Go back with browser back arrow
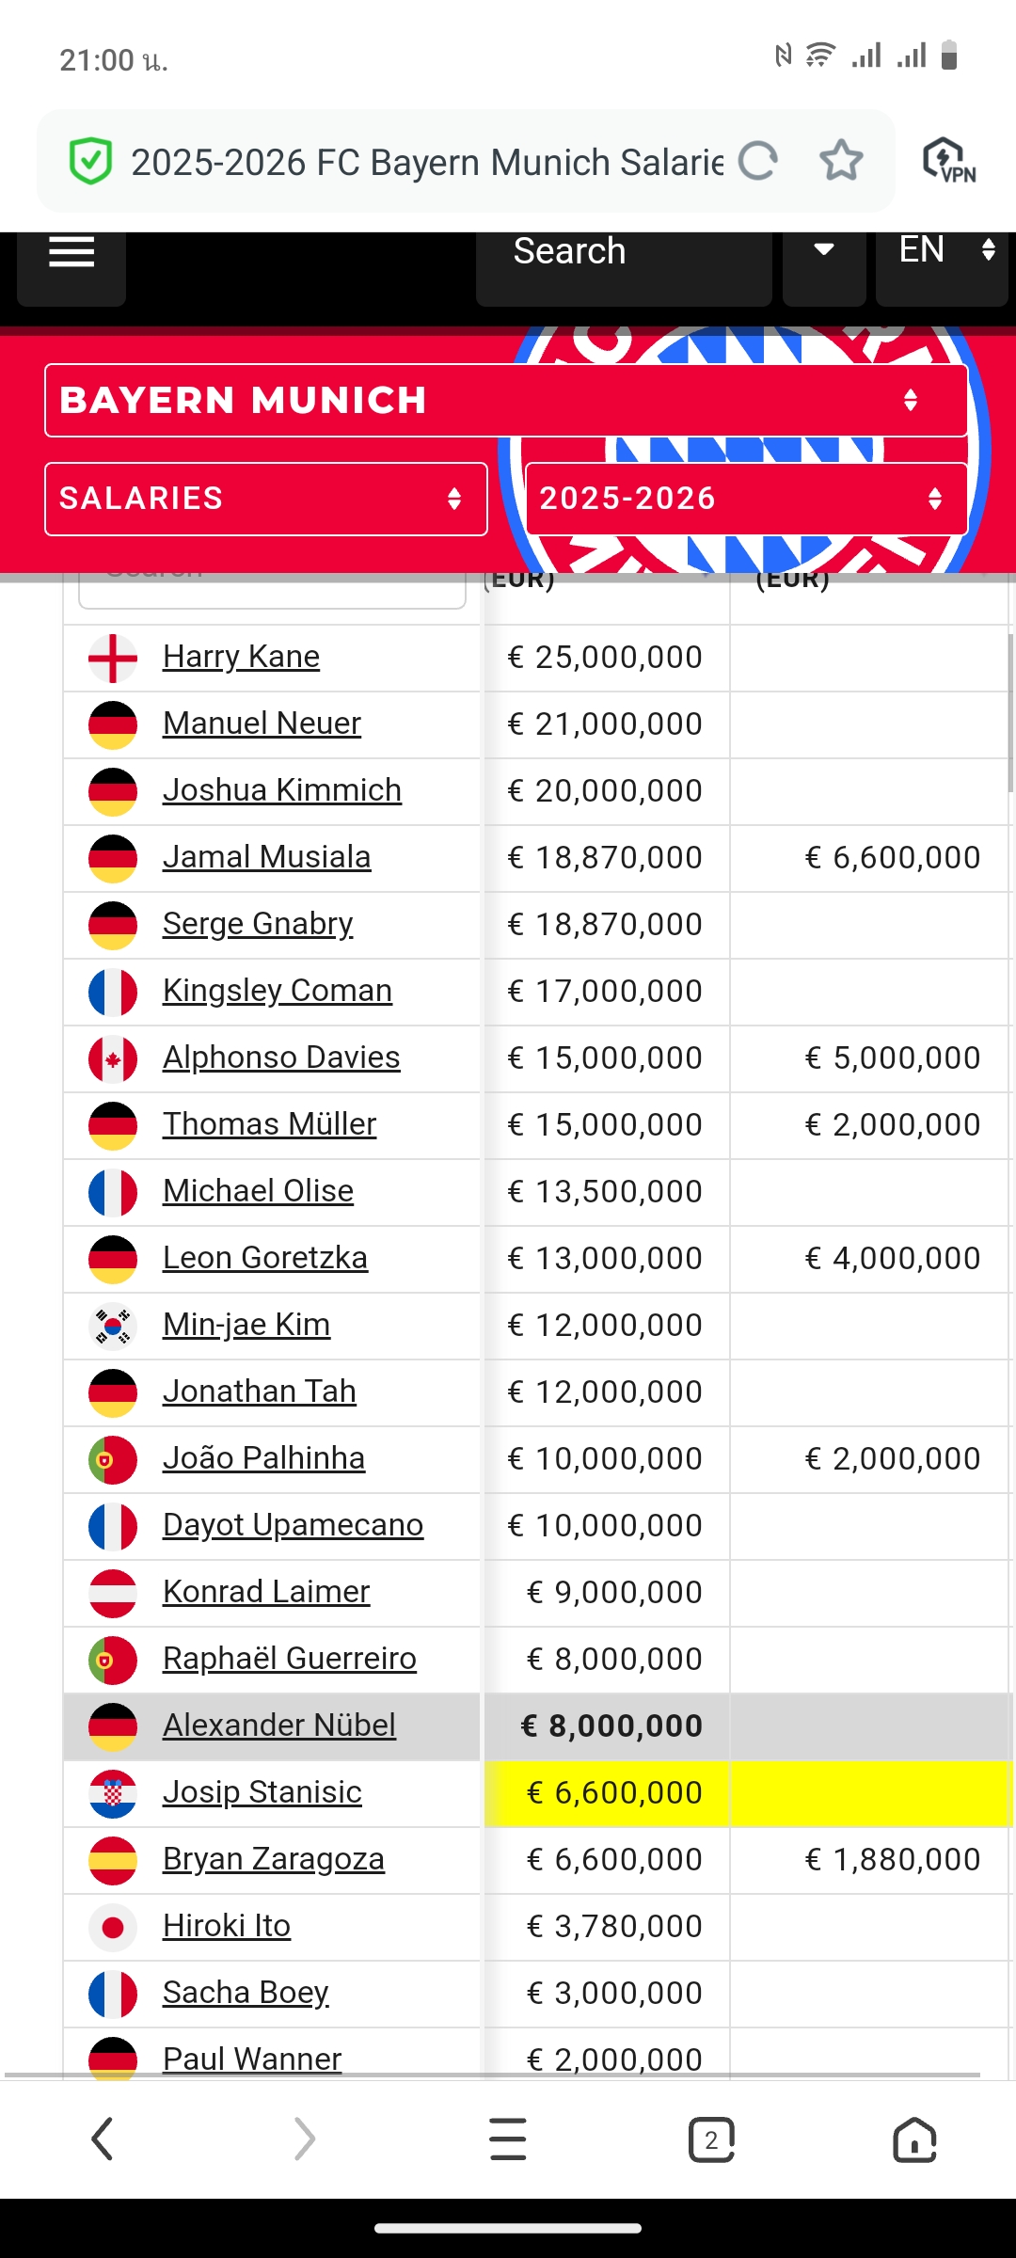The image size is (1016, 2258). (102, 2139)
